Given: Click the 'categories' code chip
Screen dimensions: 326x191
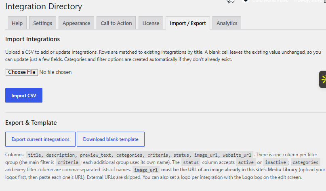Looking at the screenshot, I should click(x=305, y=162).
